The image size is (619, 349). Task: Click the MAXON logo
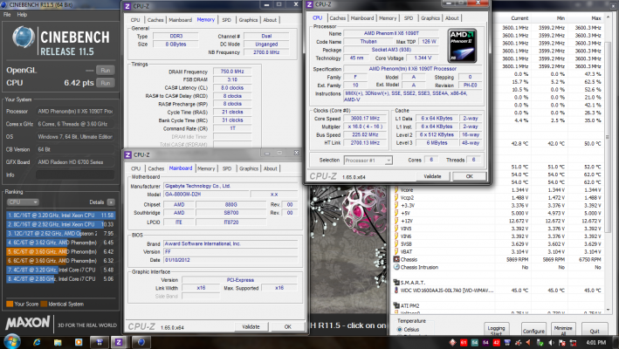(x=28, y=323)
